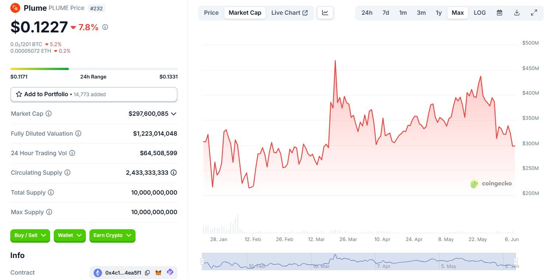Screen dimensions: 548x279
Task: Click the Plume logo icon
Action: [15, 8]
